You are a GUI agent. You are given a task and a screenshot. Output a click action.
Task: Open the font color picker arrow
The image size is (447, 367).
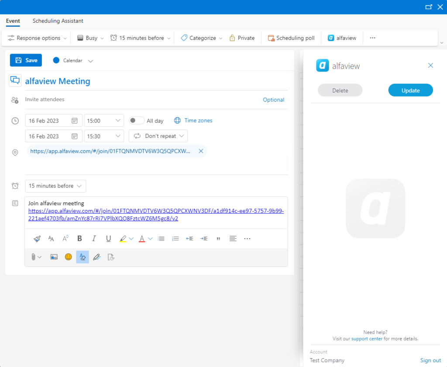tap(150, 238)
